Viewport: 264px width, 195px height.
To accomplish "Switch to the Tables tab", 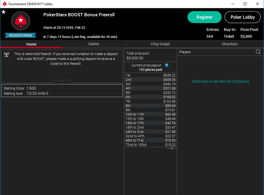I will (x=93, y=44).
